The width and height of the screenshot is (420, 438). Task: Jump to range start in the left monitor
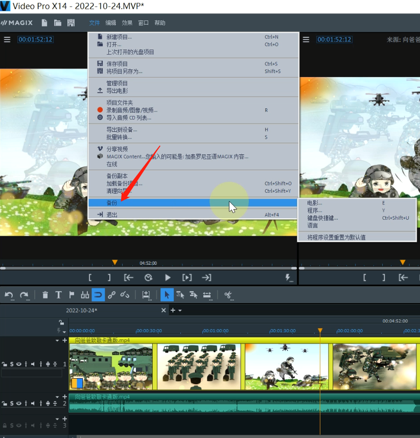[128, 278]
